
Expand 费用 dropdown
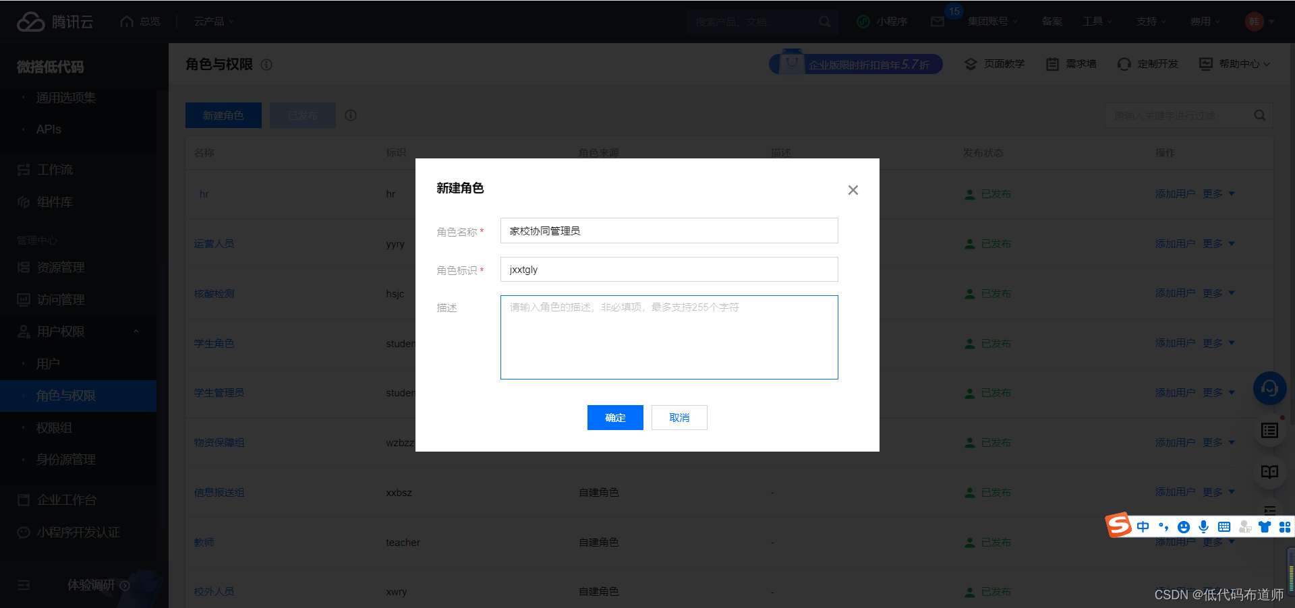pos(1205,22)
